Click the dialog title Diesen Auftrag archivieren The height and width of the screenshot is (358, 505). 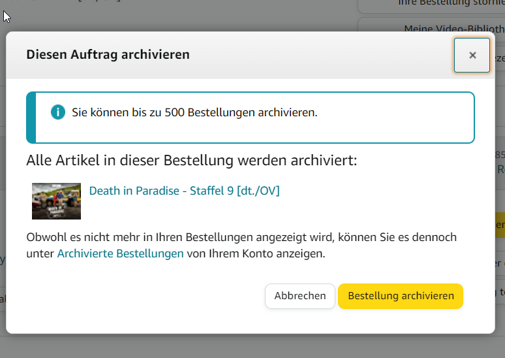tap(108, 55)
